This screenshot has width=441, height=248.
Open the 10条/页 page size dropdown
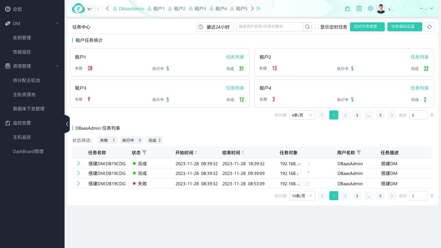click(302, 196)
